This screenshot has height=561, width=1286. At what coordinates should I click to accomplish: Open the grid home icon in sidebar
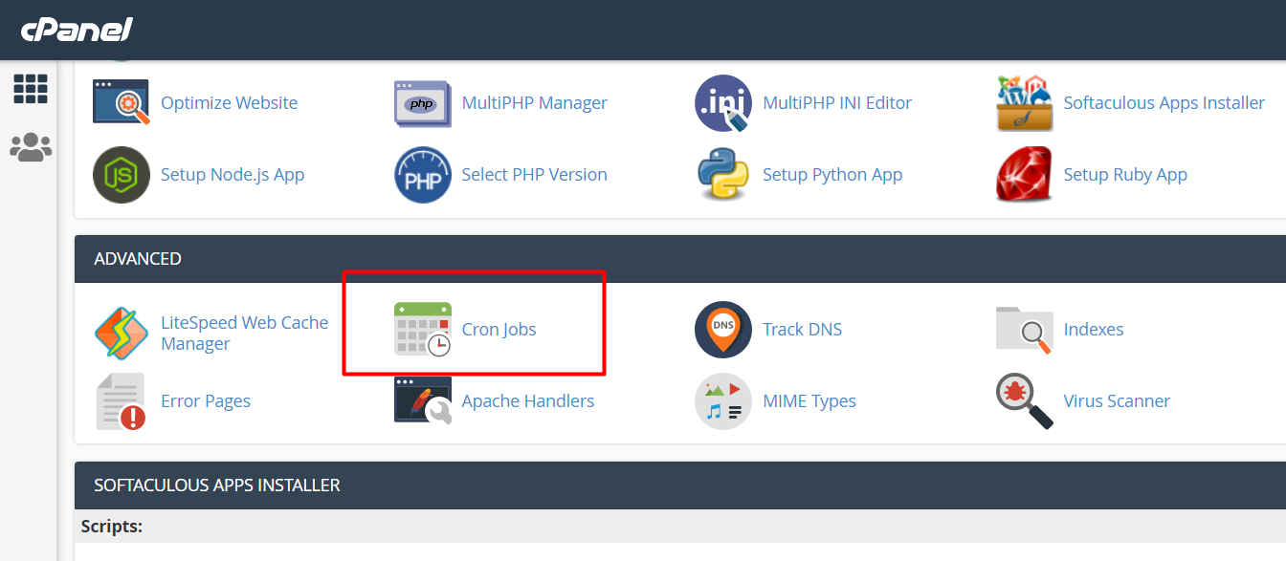coord(31,89)
